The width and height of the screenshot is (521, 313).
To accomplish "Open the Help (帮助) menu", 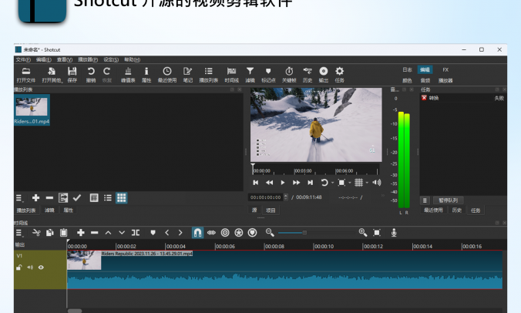I will 132,59.
